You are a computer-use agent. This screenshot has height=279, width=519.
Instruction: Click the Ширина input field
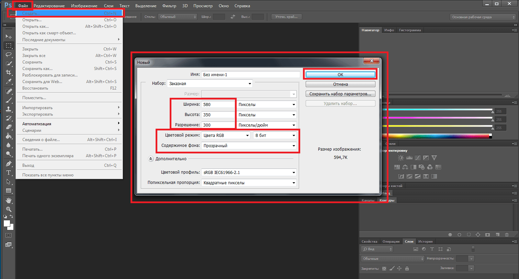click(x=218, y=104)
